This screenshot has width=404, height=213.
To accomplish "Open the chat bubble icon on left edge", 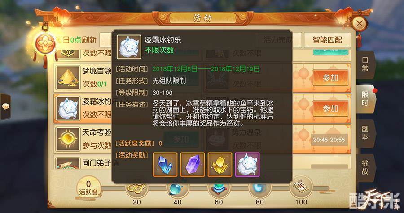I will (5, 106).
